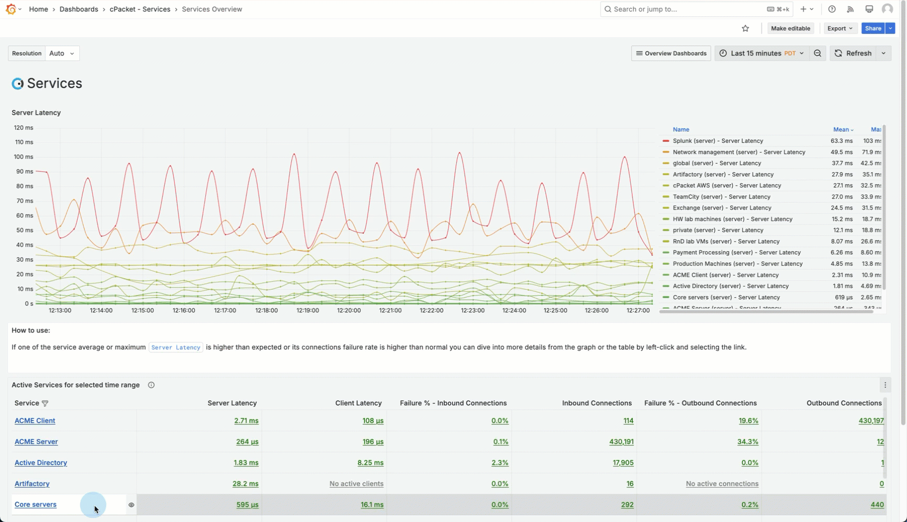
Task: Click Server Latency code tag in How to use
Action: coord(176,348)
